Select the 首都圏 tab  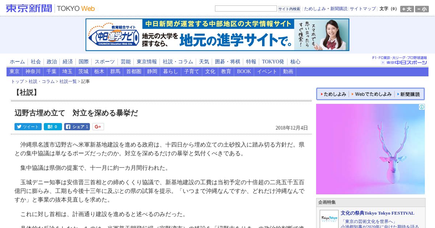coord(134,72)
